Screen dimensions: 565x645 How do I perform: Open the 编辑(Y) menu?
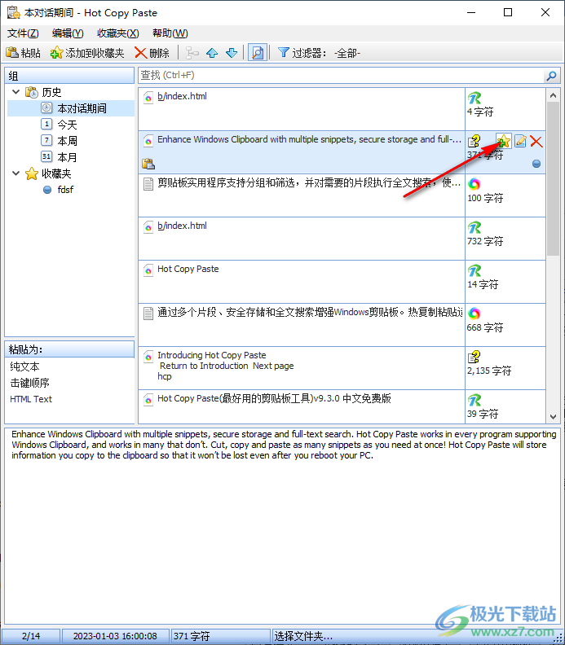click(x=68, y=33)
